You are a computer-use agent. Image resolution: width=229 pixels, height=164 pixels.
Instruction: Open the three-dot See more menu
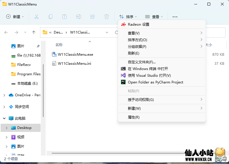click(x=175, y=17)
